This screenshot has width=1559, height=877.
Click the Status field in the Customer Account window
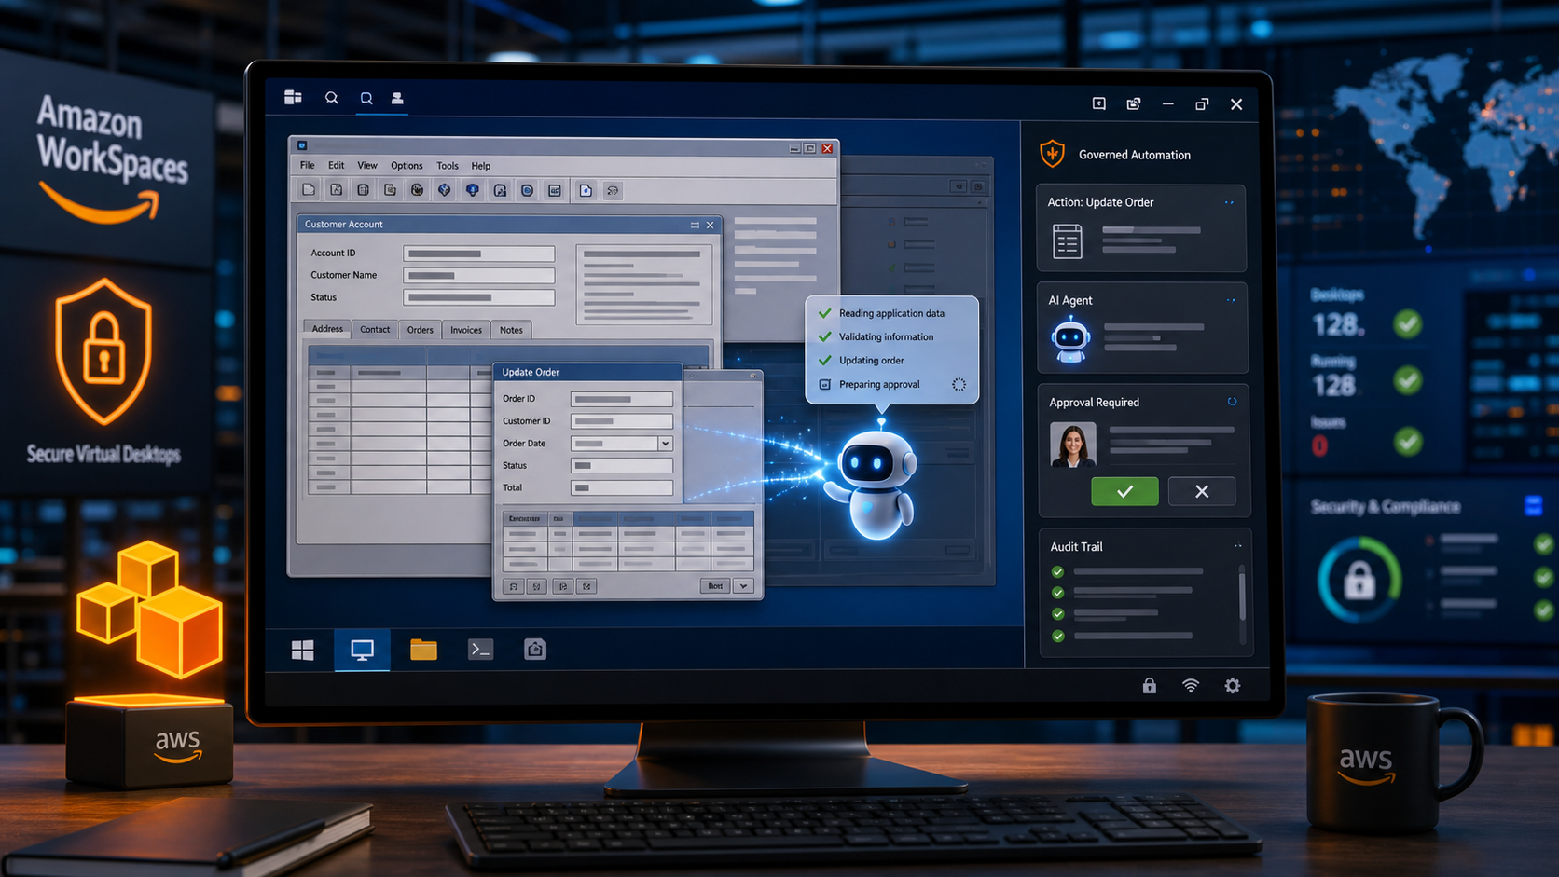(x=479, y=297)
